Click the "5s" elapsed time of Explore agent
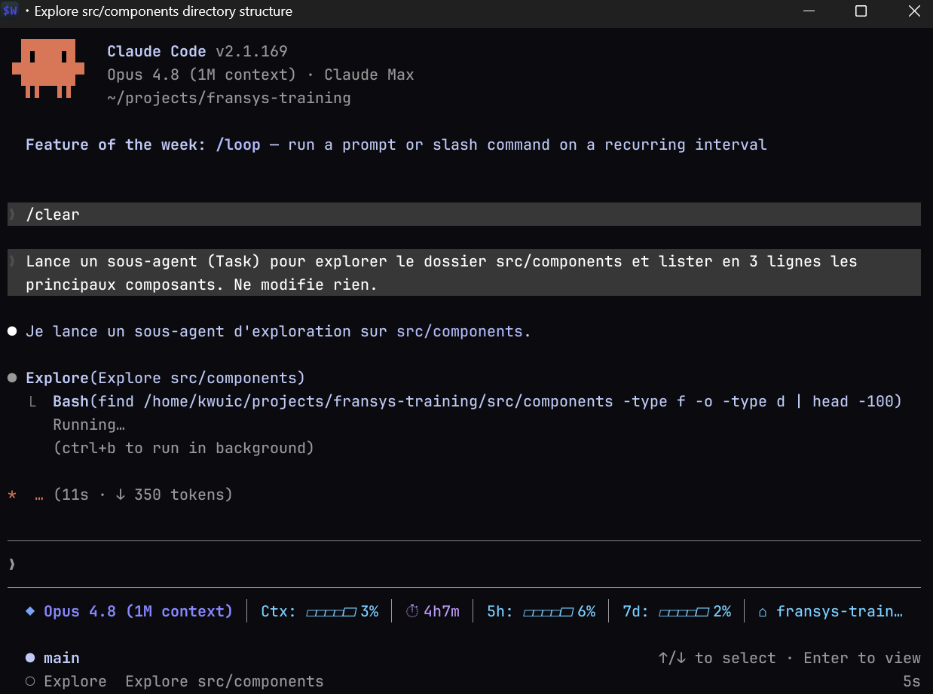 click(x=912, y=681)
